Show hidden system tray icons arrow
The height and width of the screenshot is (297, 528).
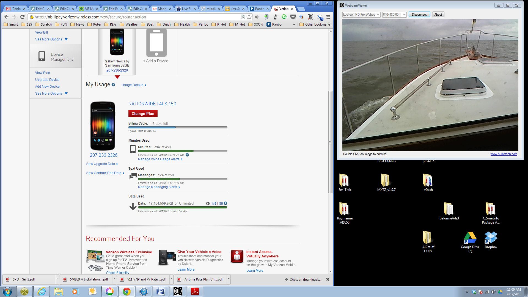coord(467,292)
